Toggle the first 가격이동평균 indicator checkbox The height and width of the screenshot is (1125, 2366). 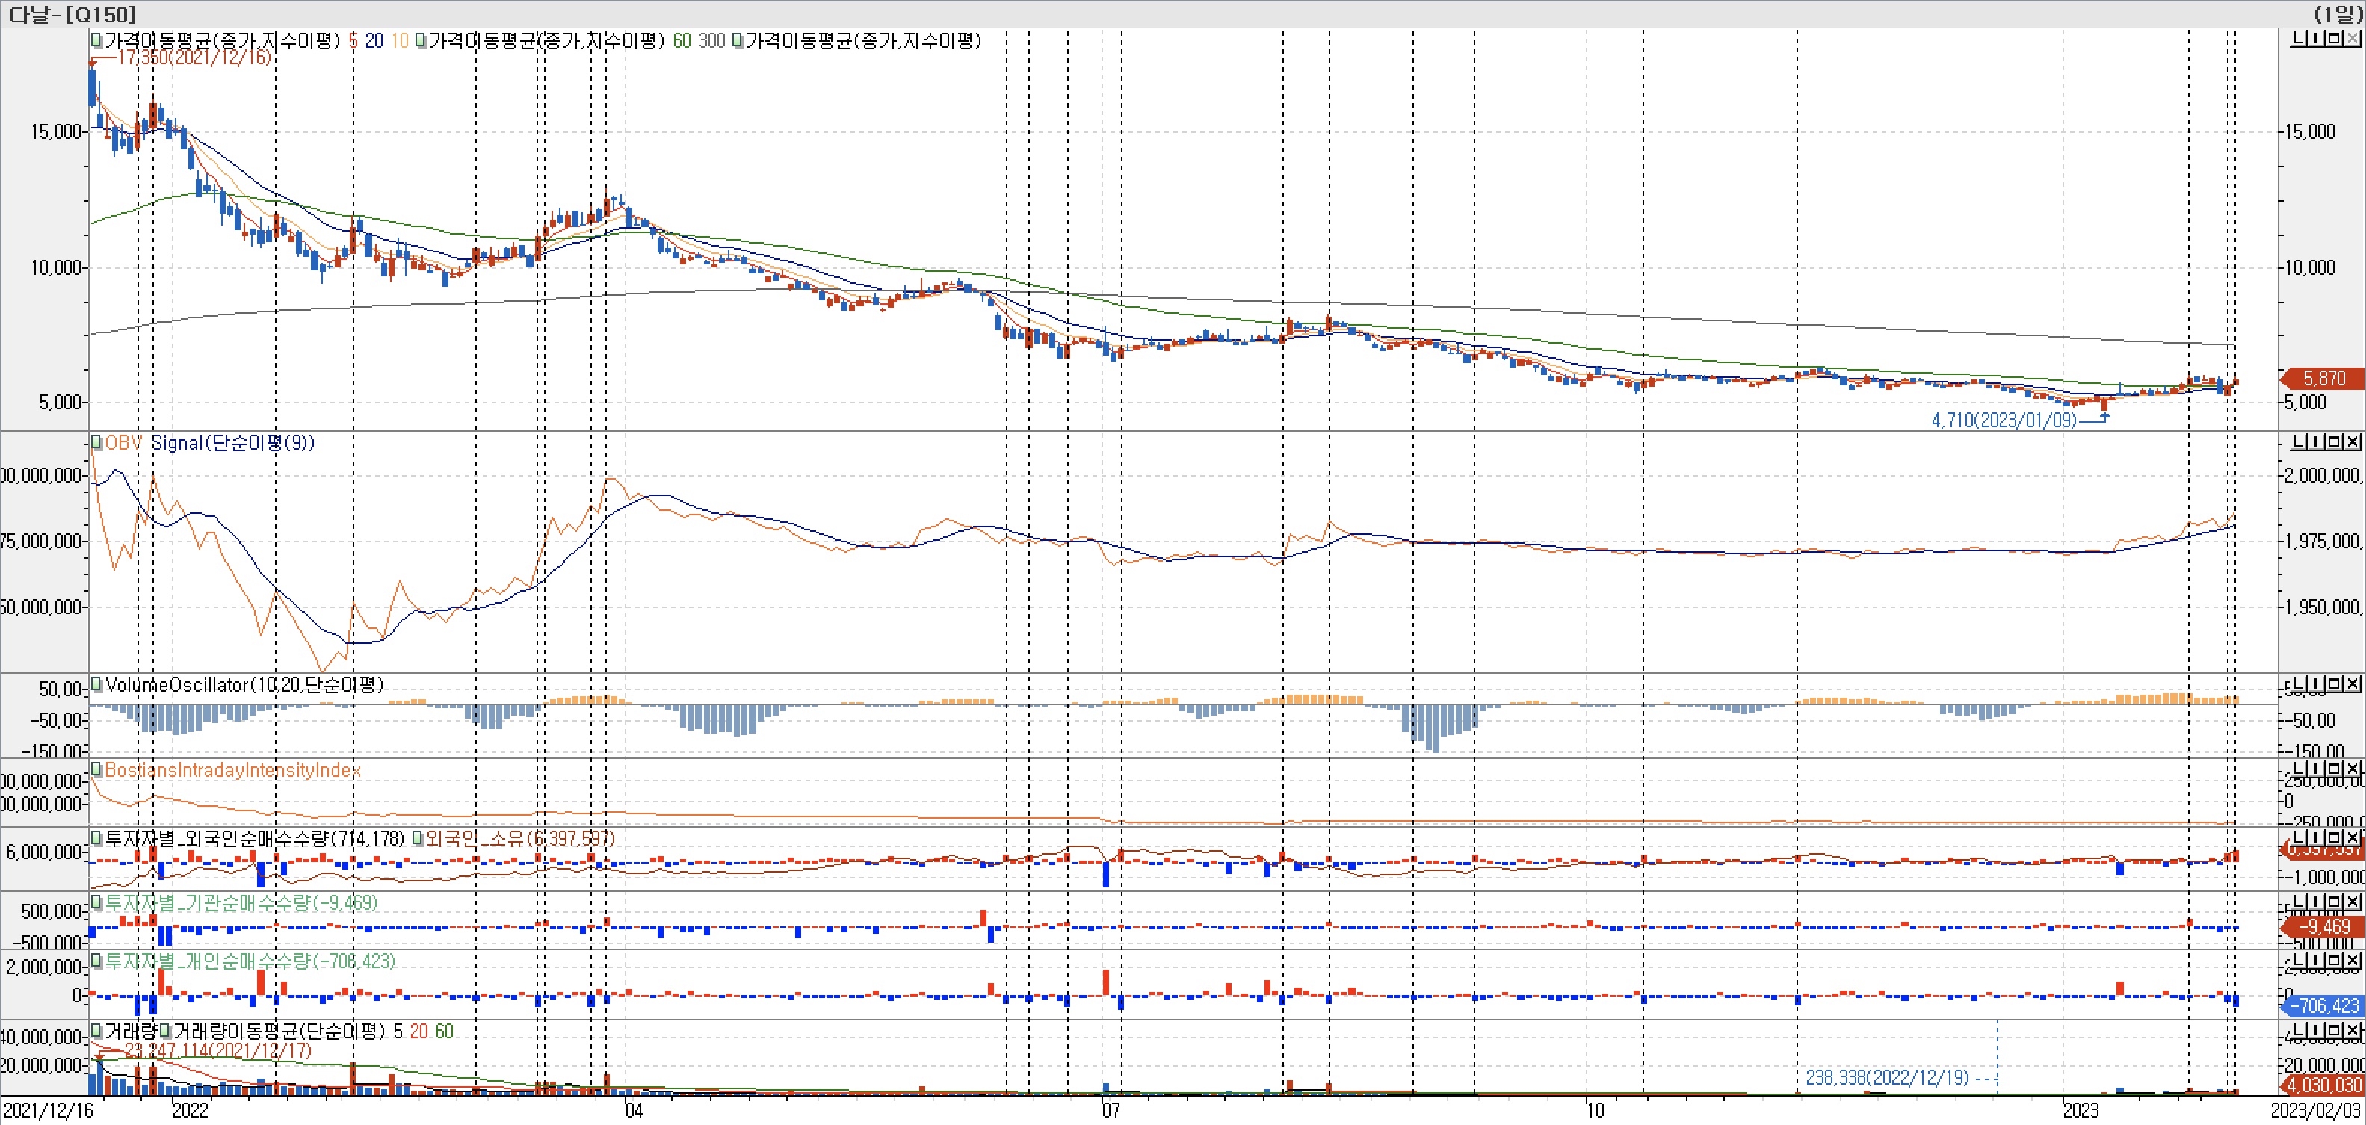coord(96,40)
